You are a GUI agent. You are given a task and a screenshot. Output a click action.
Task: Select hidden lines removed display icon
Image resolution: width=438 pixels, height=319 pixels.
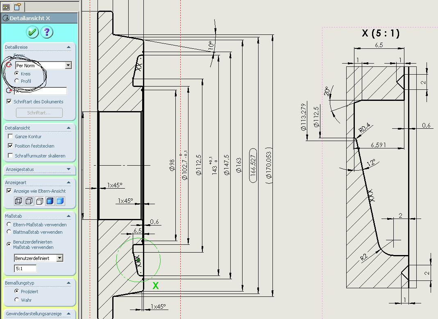[39, 201]
